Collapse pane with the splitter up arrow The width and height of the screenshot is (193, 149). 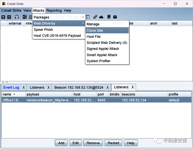(3, 82)
